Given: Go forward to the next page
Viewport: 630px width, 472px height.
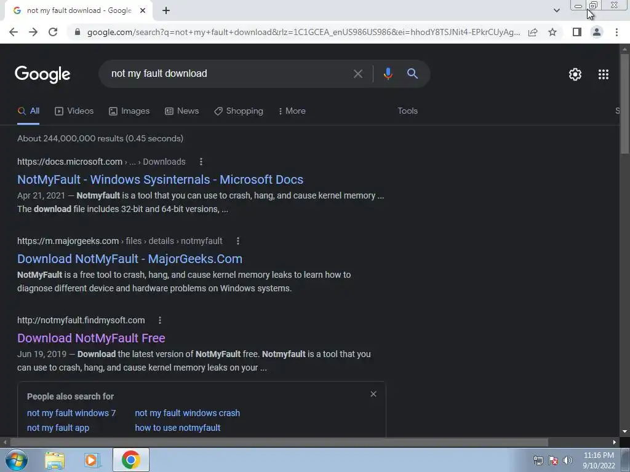Looking at the screenshot, I should [x=33, y=32].
